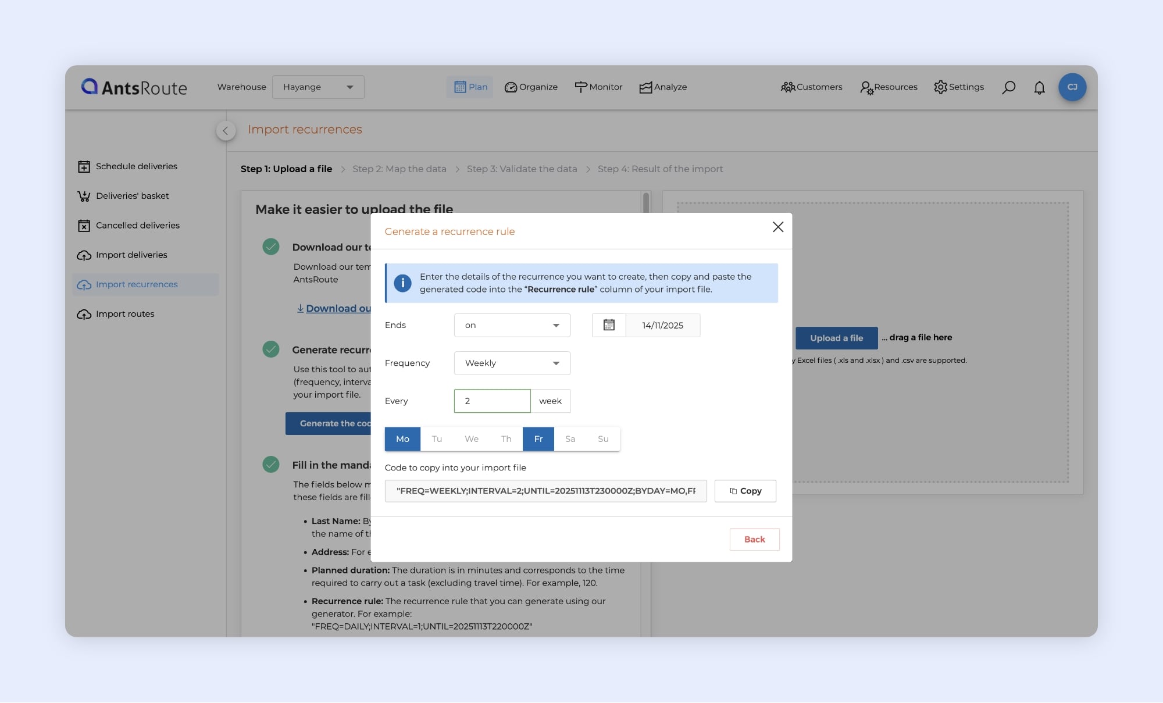Image resolution: width=1163 pixels, height=703 pixels.
Task: Open the Frequency Weekly dropdown
Action: coord(512,363)
